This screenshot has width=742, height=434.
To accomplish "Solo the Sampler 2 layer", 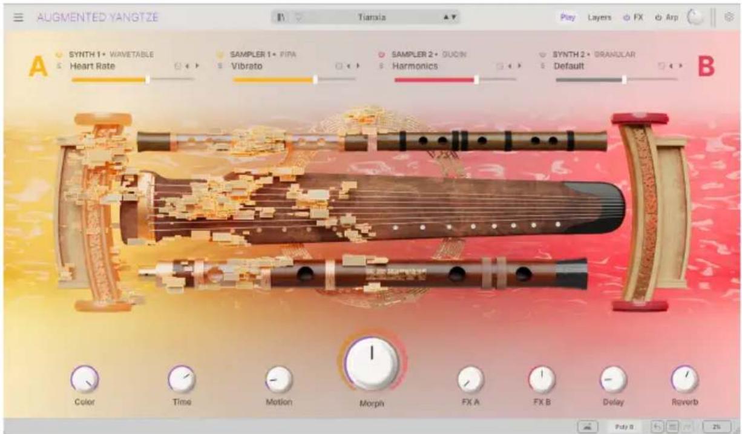I will 381,66.
